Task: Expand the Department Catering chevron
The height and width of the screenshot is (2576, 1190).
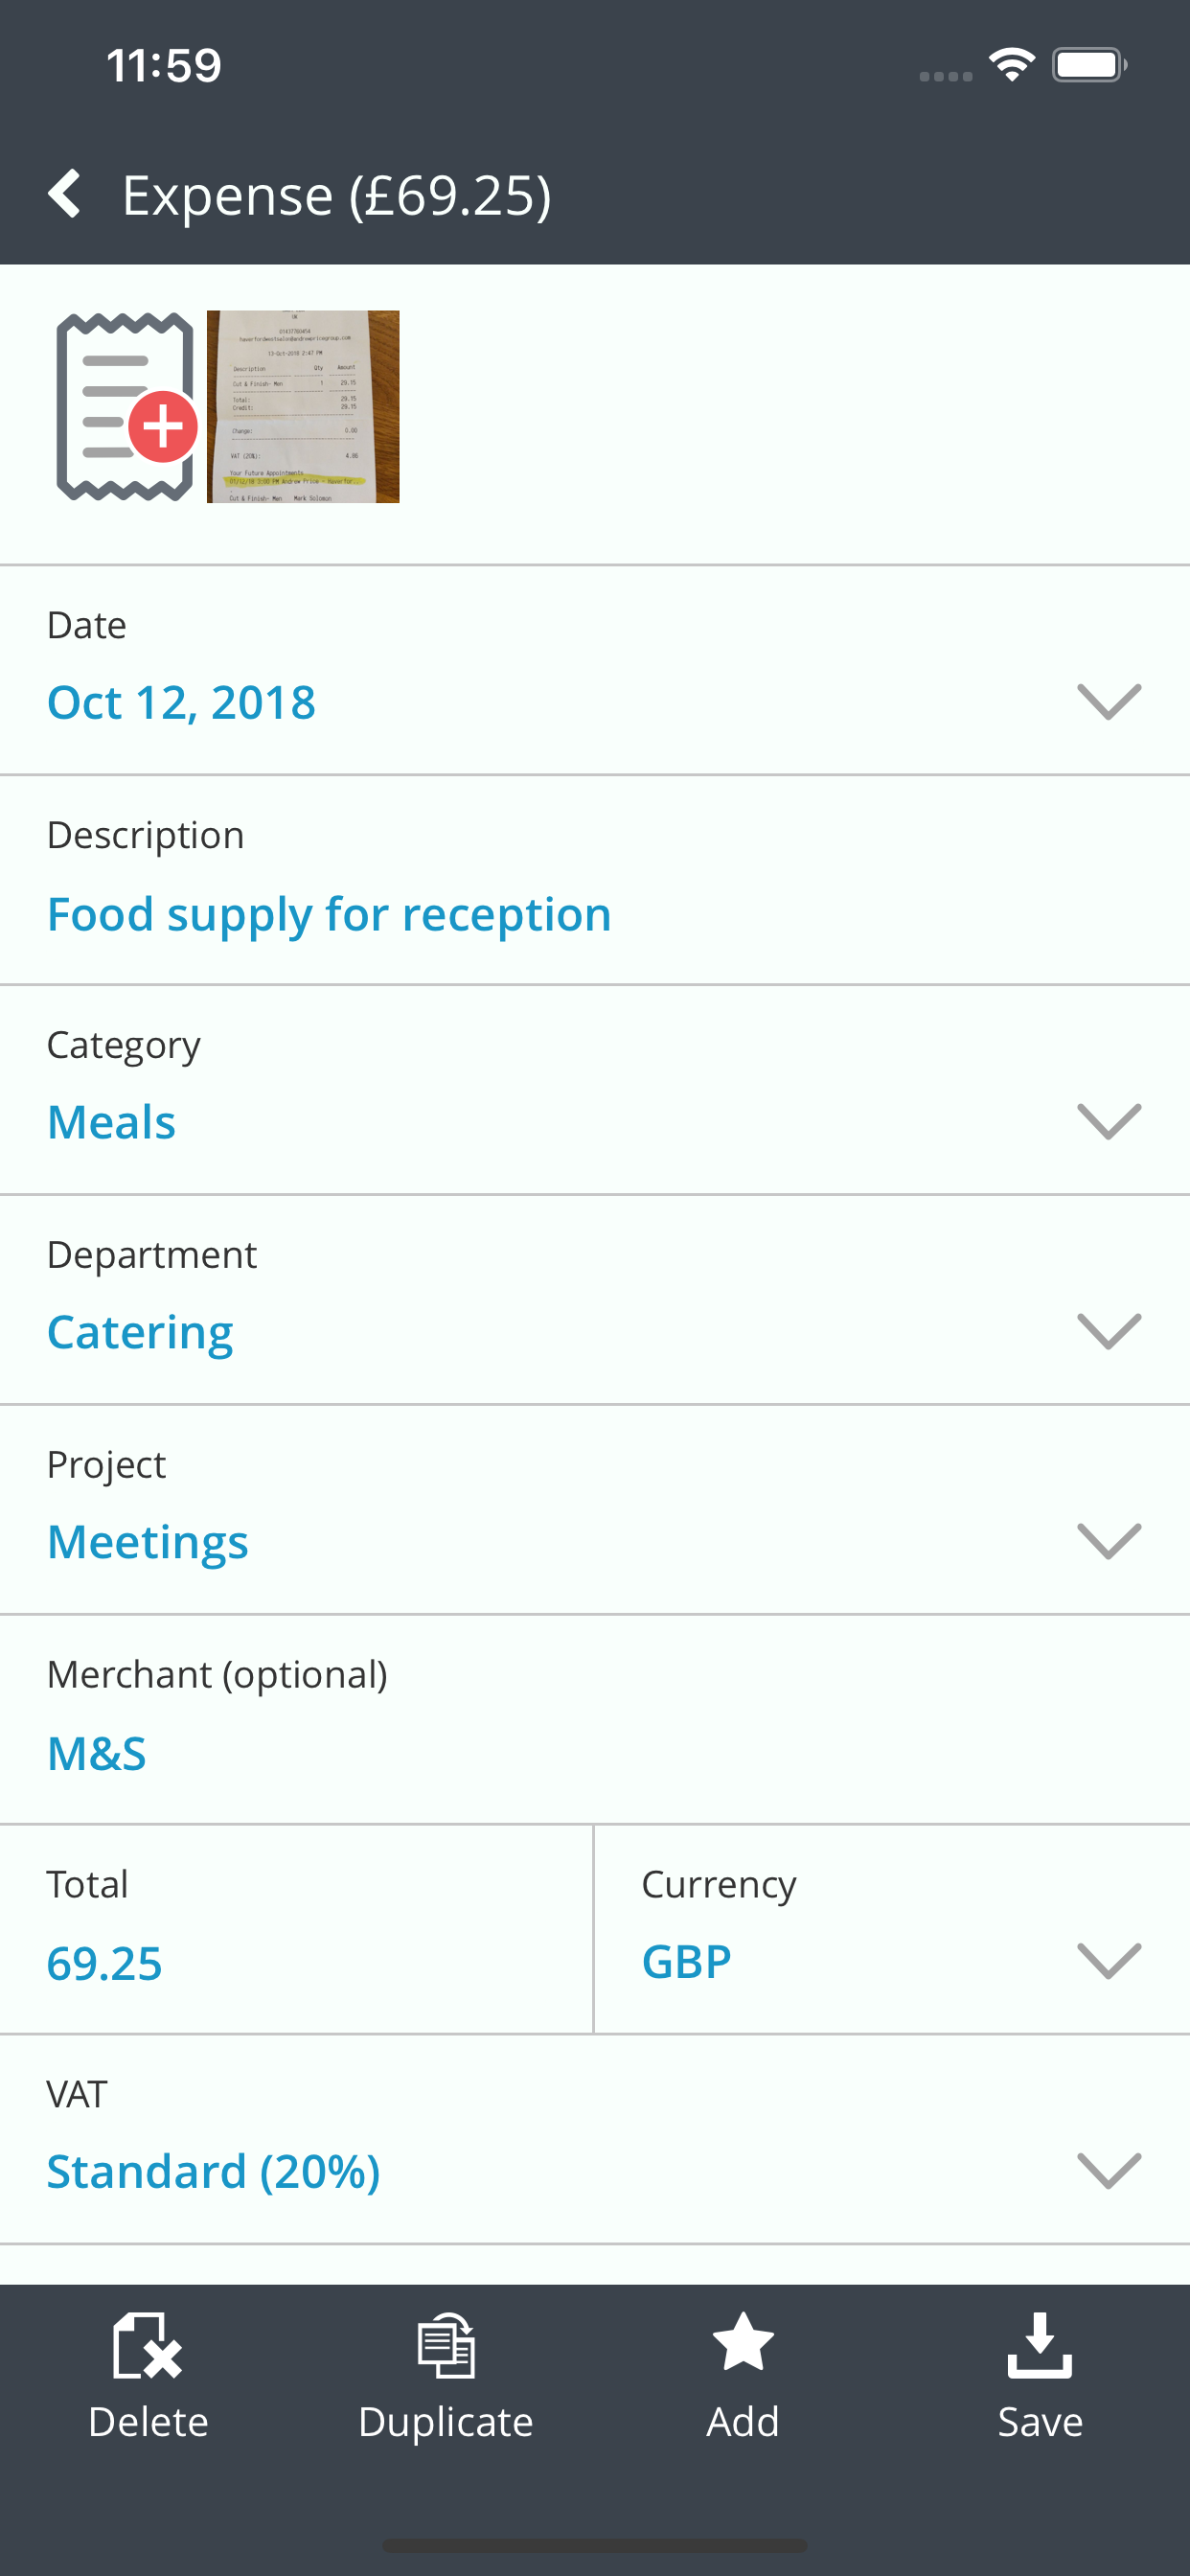Action: coord(1109,1331)
